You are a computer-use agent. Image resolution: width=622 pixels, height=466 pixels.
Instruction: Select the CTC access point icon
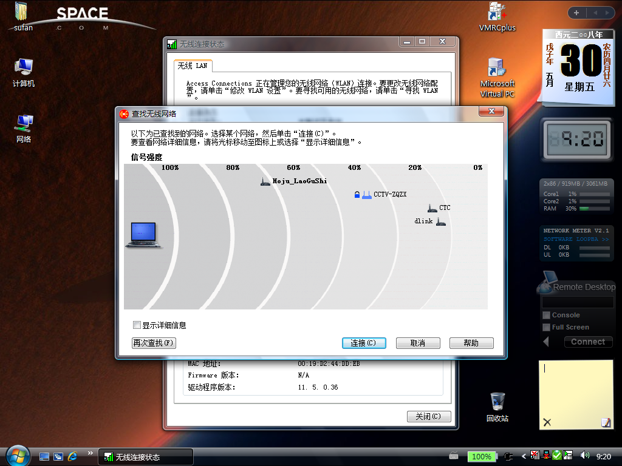tap(432, 208)
